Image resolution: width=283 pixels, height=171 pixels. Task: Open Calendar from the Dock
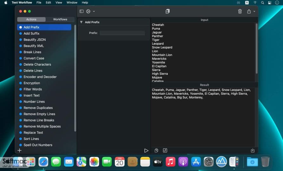click(120, 161)
